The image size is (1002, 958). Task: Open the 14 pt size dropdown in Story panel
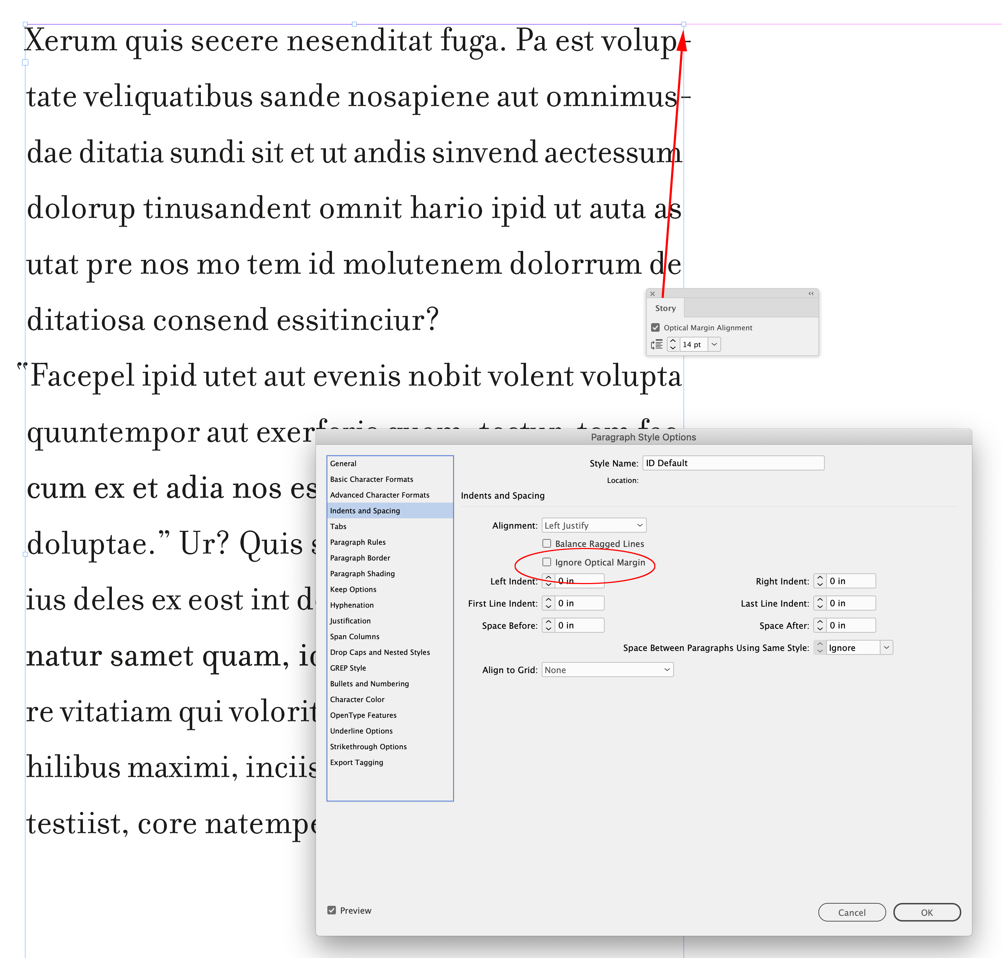[714, 344]
